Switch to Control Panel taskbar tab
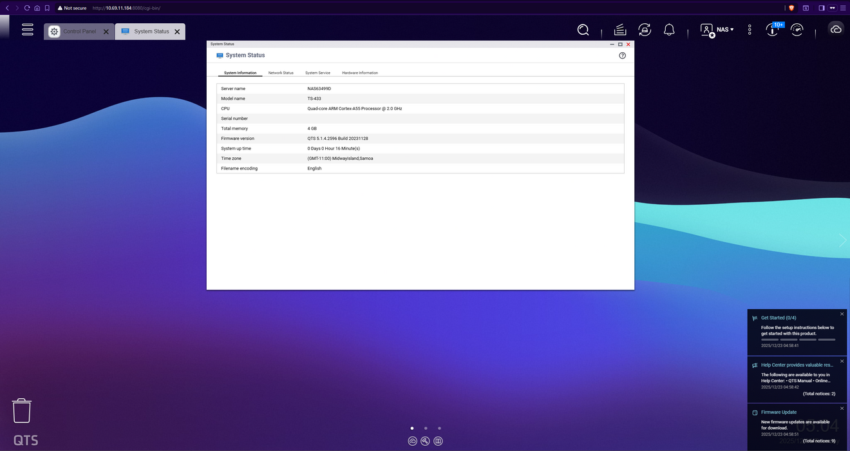 point(79,32)
